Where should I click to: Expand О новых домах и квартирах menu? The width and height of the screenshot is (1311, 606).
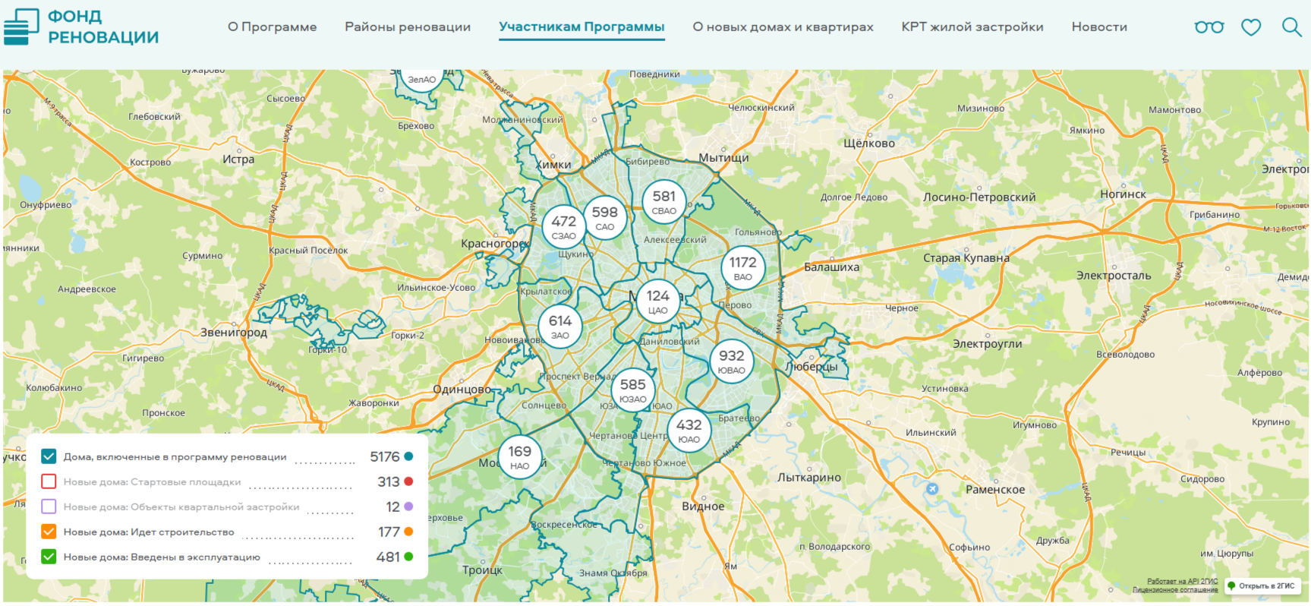coord(783,27)
